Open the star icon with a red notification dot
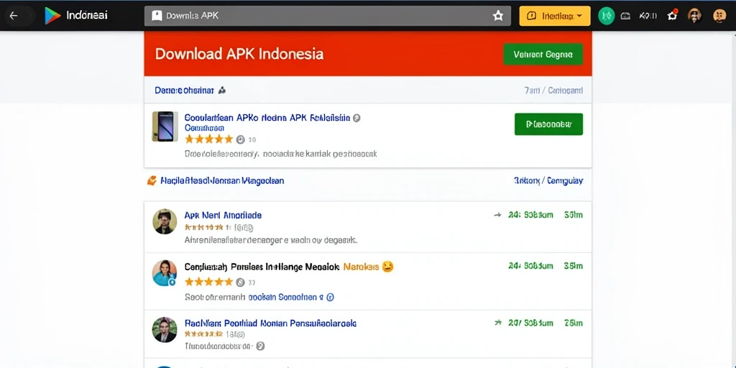Image resolution: width=736 pixels, height=368 pixels. (x=673, y=16)
